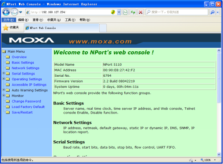The width and height of the screenshot is (223, 164).
Task: Click the Overview folder icon
Action: click(8, 57)
